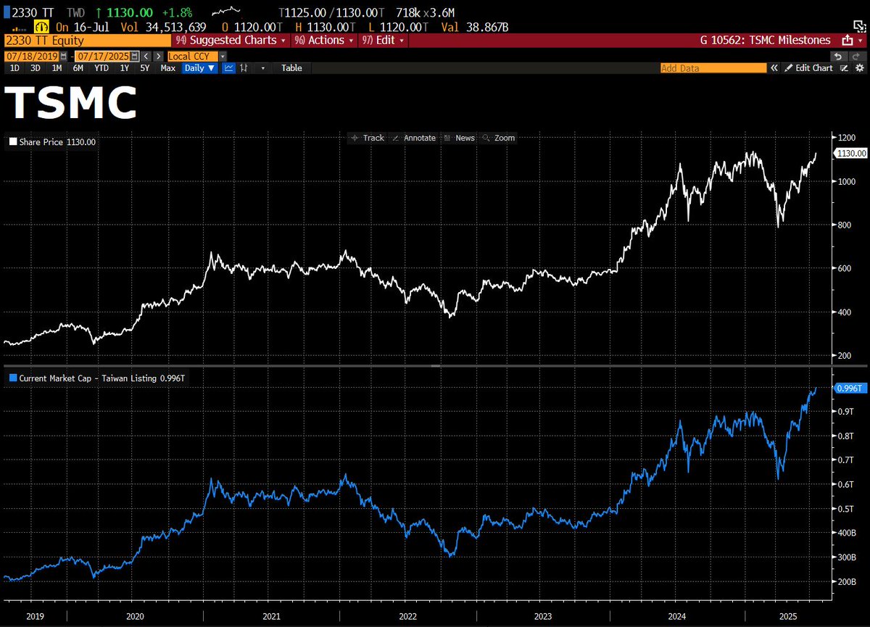Collapse panel with double-left chevron icon

(x=774, y=68)
